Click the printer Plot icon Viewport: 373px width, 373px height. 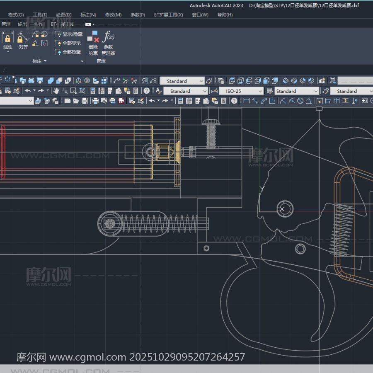point(95,101)
